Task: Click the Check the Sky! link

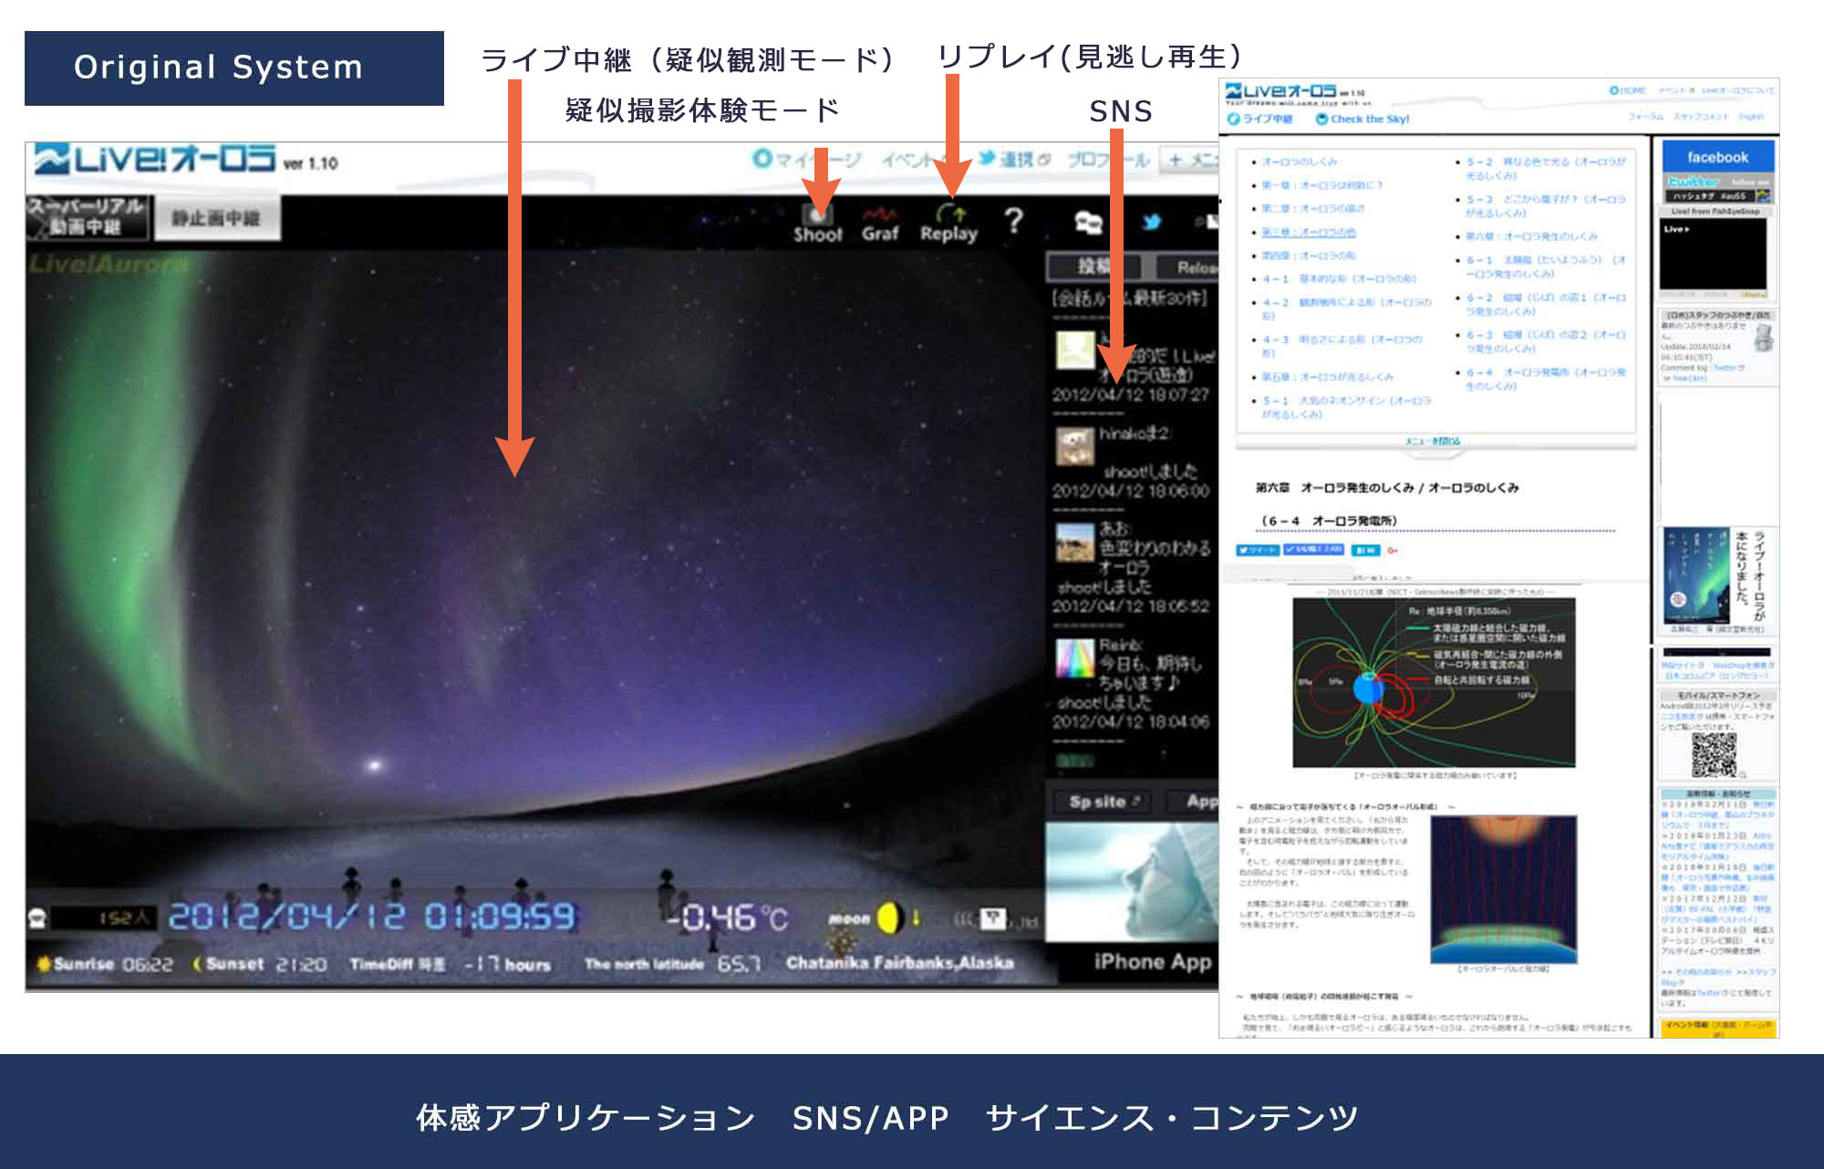Action: point(1363,119)
